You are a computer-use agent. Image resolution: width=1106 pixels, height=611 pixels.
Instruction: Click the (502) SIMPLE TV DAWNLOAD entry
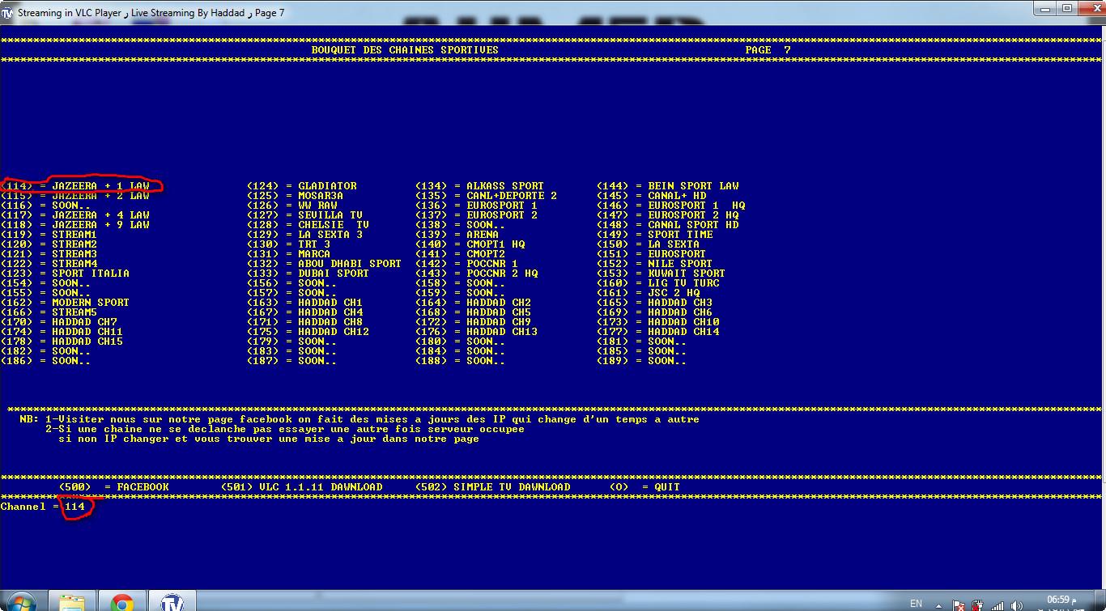point(492,487)
